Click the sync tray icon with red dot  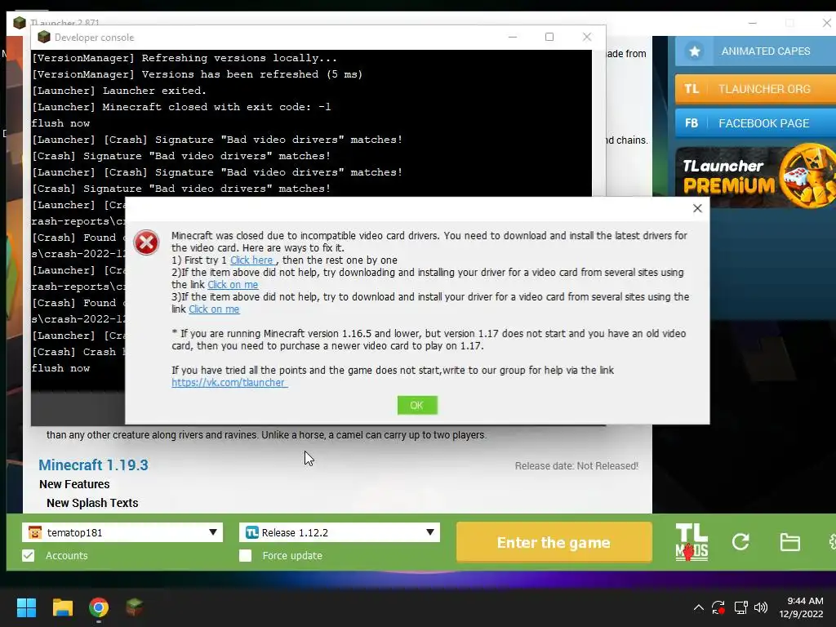pyautogui.click(x=718, y=607)
